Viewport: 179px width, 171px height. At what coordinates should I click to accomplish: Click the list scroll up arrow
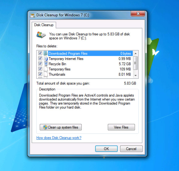pos(135,53)
